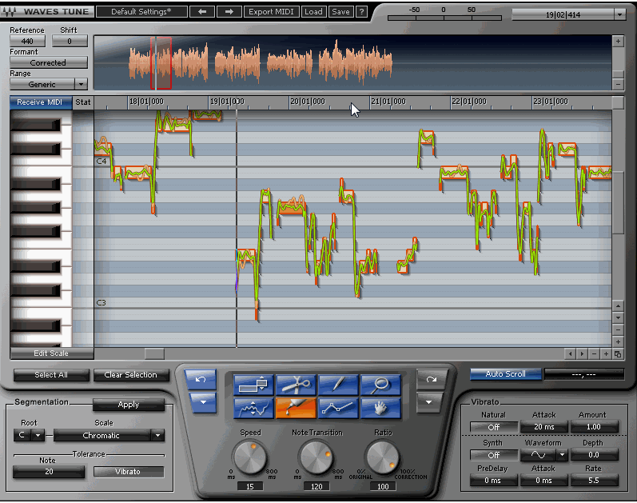The height and width of the screenshot is (503, 637).
Task: Nudge the pitch grid up with the up arrow
Action: [x=618, y=305]
